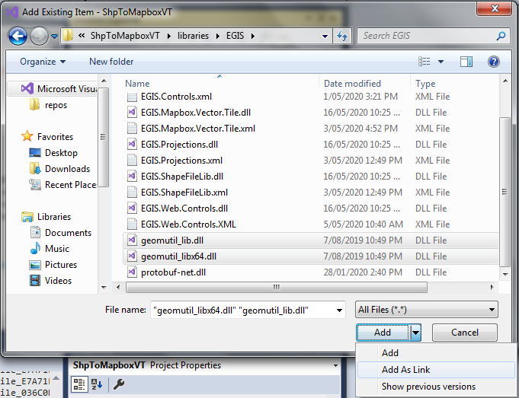This screenshot has width=519, height=398.
Task: Click the file list horizontal scrollbar
Action: click(277, 287)
